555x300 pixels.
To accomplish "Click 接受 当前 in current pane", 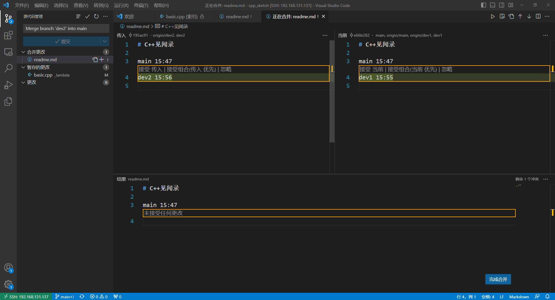I will click(x=371, y=69).
